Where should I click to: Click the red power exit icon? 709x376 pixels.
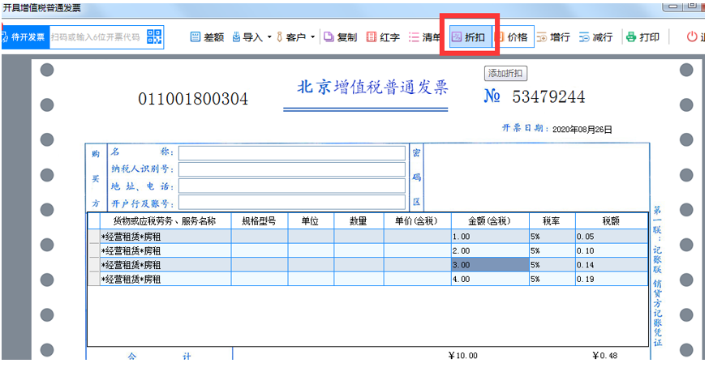coord(692,37)
